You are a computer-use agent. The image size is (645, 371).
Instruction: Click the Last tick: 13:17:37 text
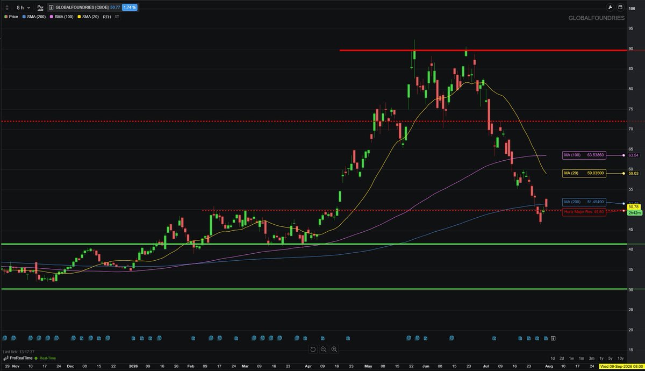19,351
